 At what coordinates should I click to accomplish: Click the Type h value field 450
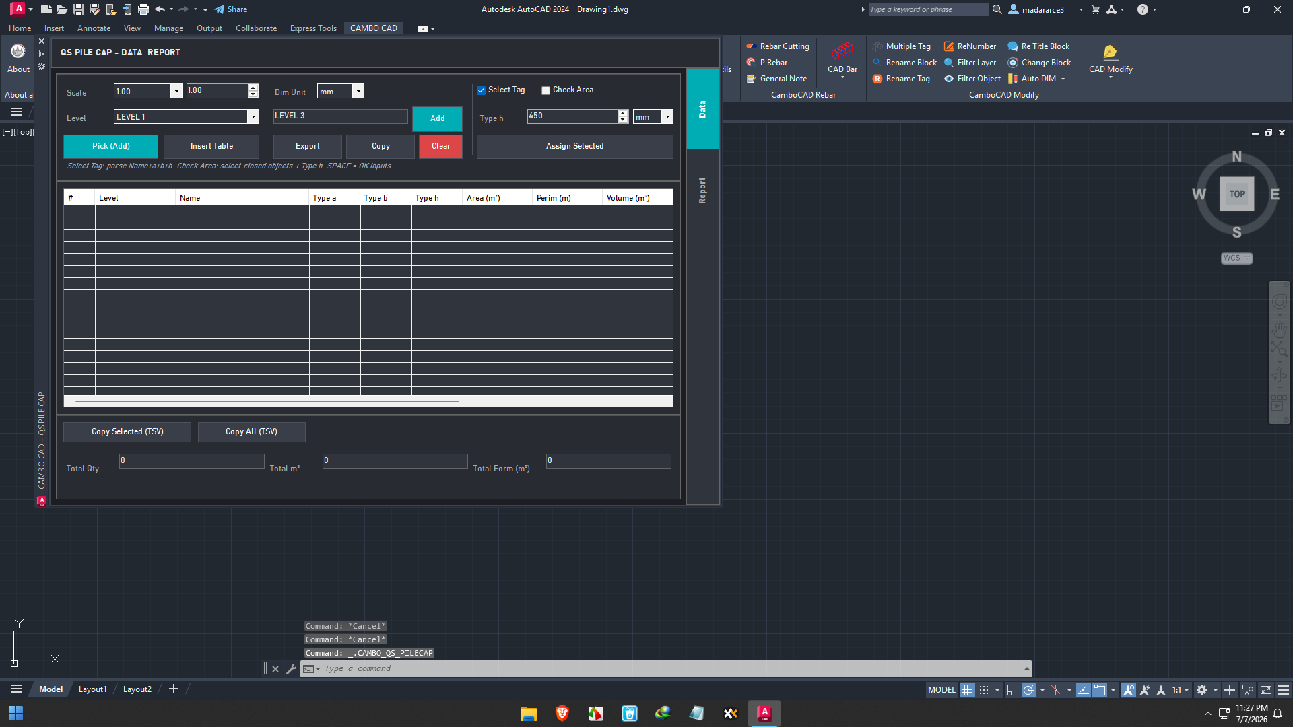point(572,116)
